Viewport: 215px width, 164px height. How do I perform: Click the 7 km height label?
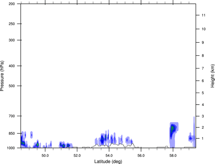(x=203, y=68)
